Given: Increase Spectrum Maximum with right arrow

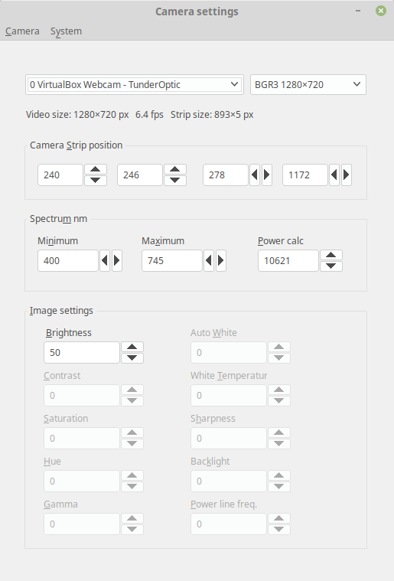Looking at the screenshot, I should pyautogui.click(x=221, y=260).
